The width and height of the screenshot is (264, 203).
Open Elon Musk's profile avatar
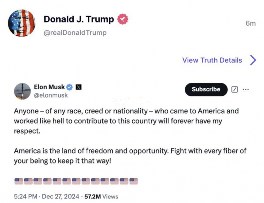click(22, 91)
